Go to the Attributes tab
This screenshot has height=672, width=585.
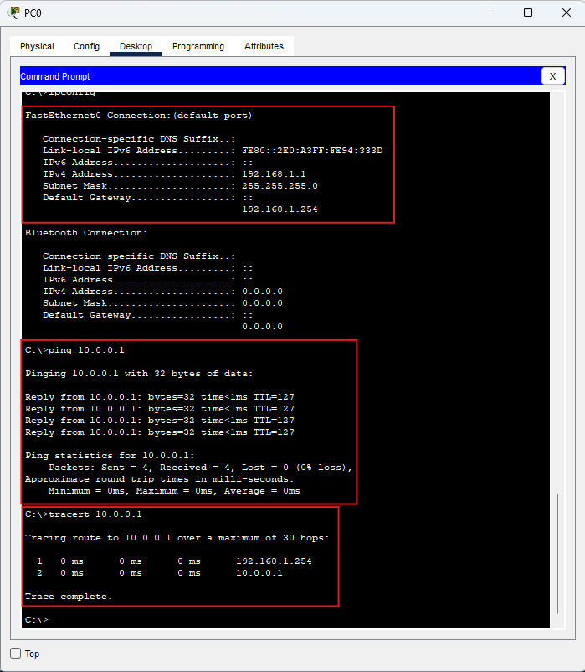tap(264, 46)
